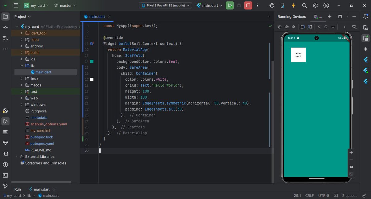Image resolution: width=371 pixels, height=199 pixels.
Task: Click the Flutter hot reload lightning icon
Action: click(x=293, y=6)
